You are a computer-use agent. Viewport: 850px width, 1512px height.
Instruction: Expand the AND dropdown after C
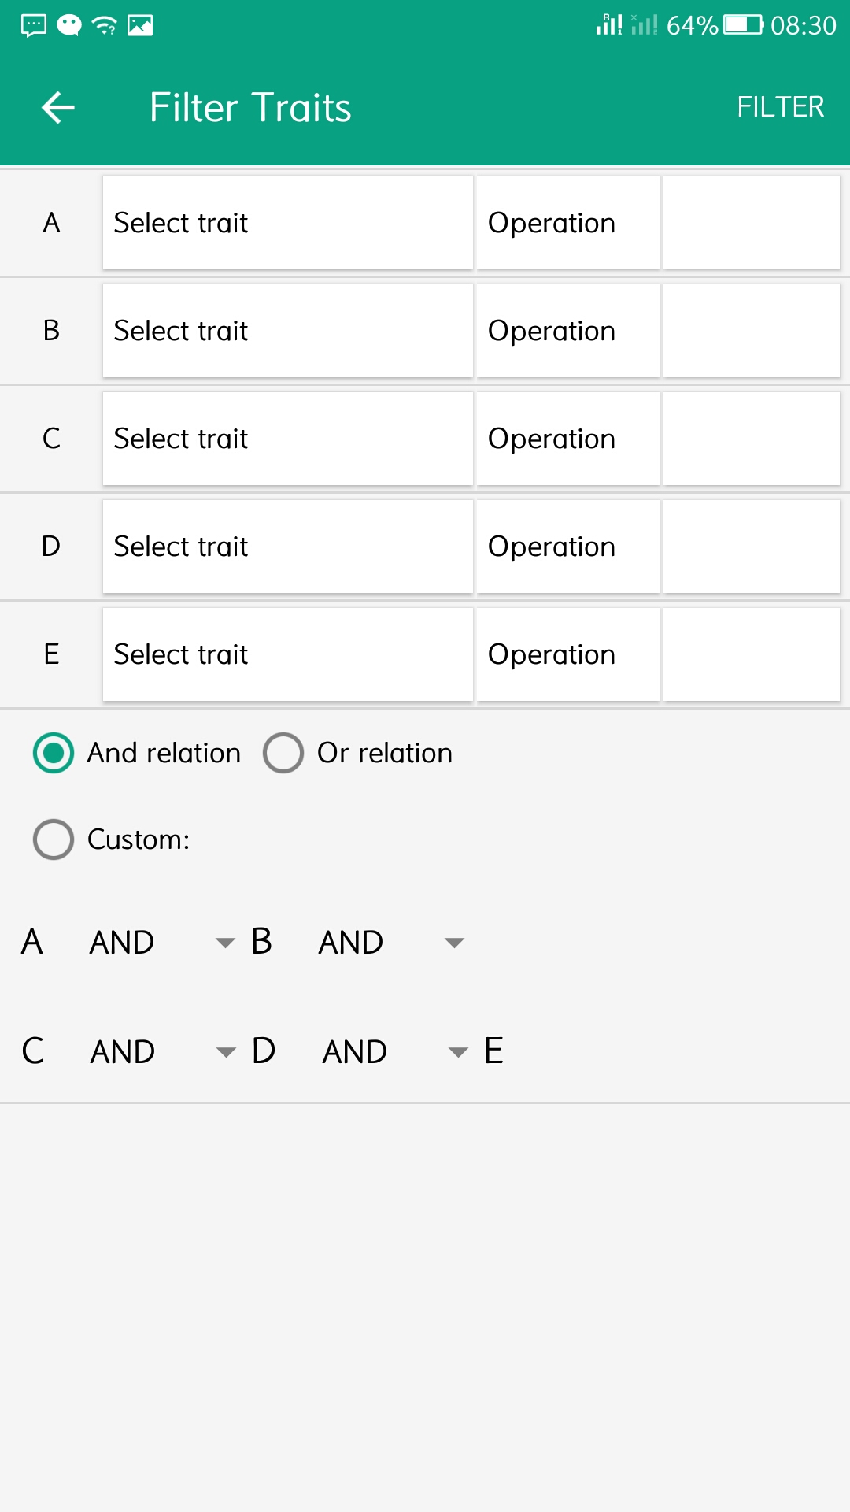tap(161, 1051)
